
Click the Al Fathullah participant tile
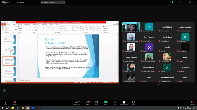[185, 37]
